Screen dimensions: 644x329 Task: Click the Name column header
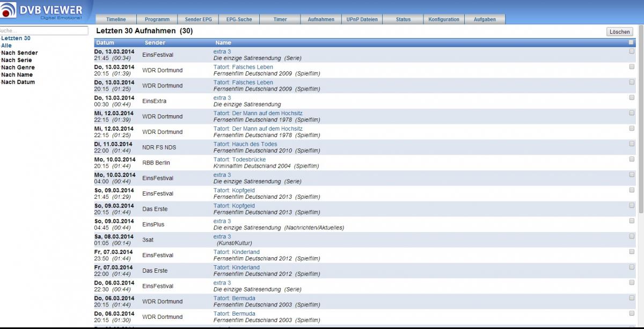(x=223, y=42)
